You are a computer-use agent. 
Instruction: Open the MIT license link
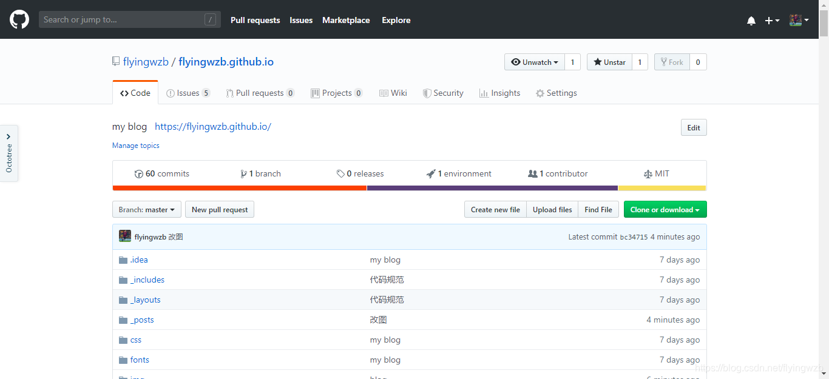click(657, 173)
